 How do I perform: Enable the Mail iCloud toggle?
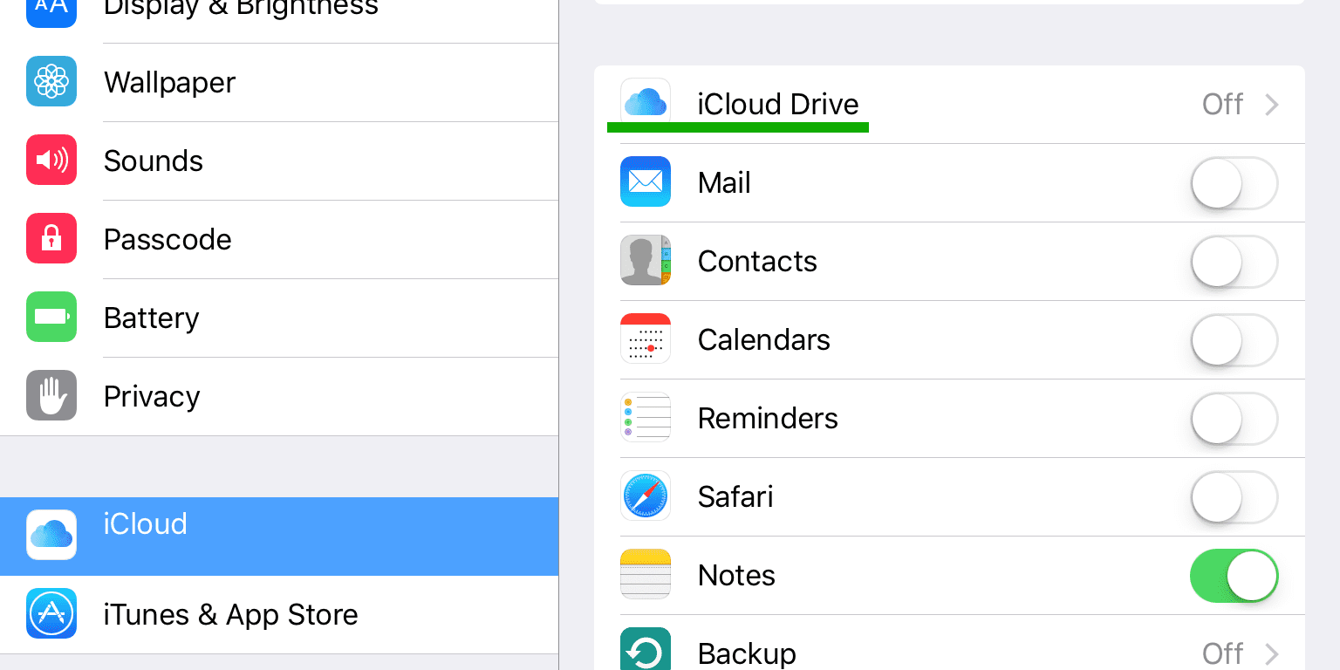[x=1234, y=183]
